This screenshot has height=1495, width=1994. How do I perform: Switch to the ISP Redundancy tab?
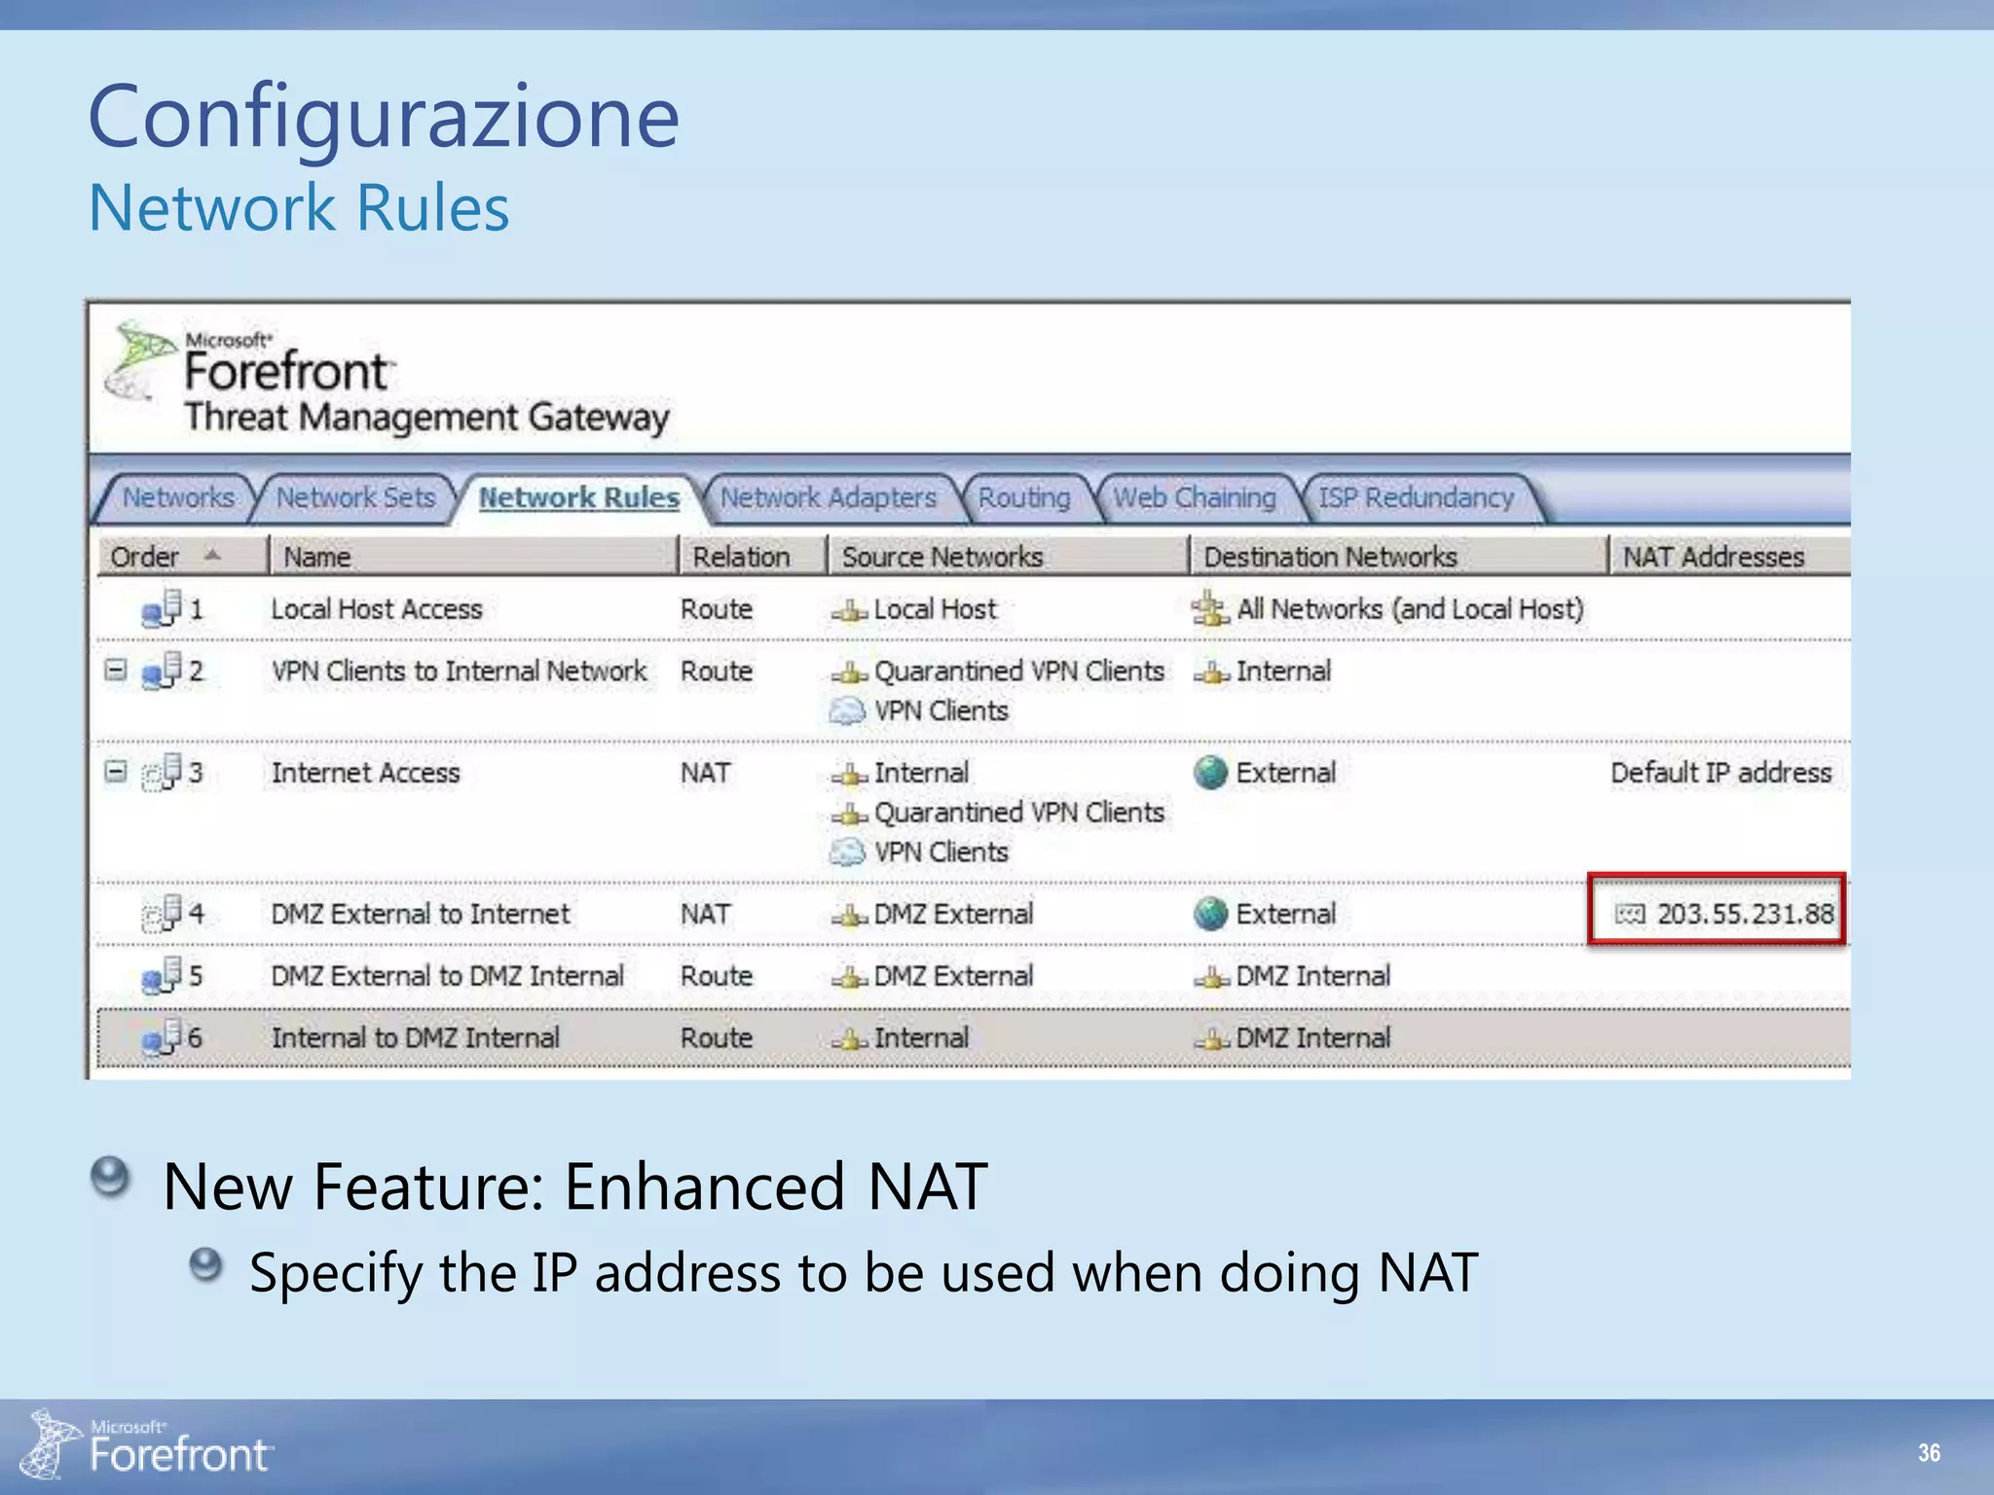tap(1417, 497)
